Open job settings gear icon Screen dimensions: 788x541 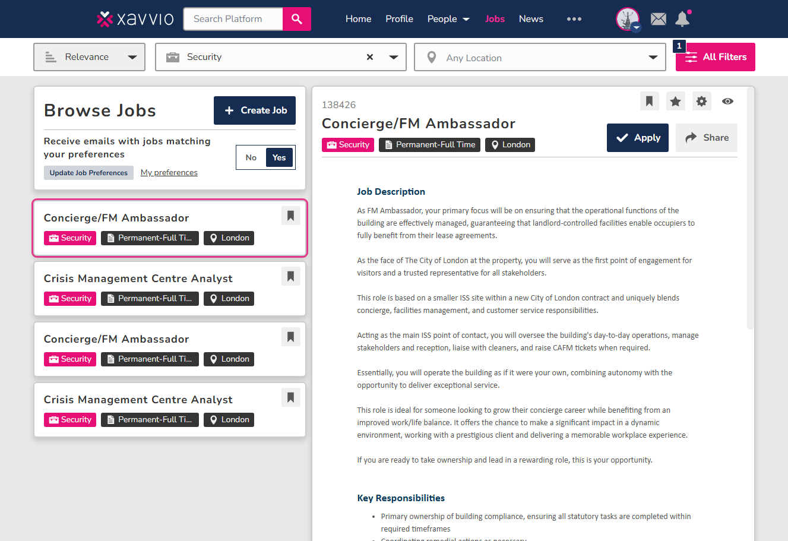click(701, 101)
